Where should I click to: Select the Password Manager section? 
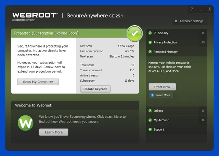[177, 52]
